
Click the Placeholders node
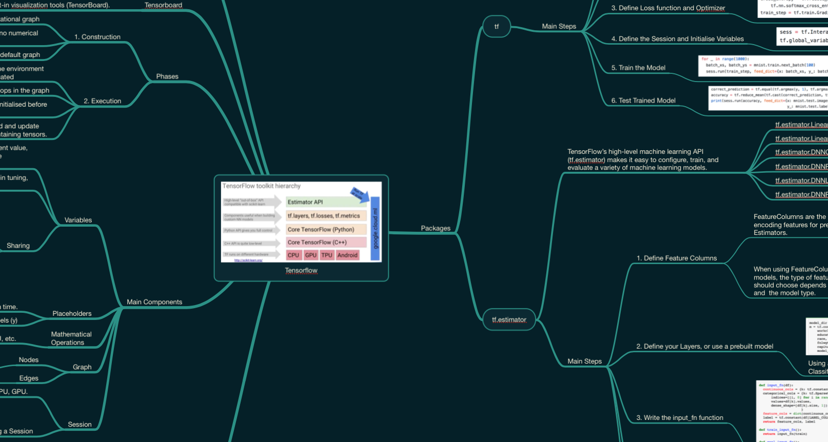[x=72, y=314]
